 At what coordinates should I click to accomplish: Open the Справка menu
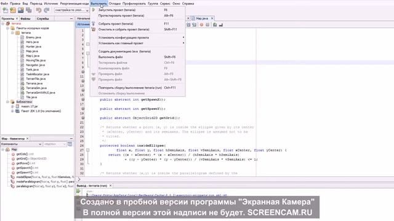[x=188, y=4]
